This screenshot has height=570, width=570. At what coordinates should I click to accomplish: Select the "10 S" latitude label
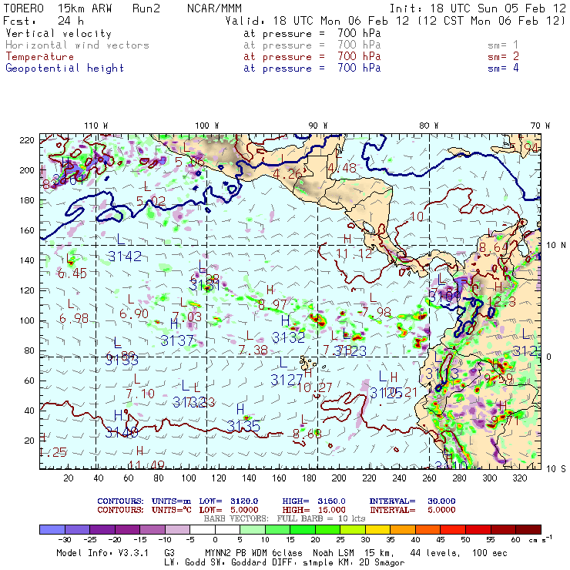click(x=556, y=469)
